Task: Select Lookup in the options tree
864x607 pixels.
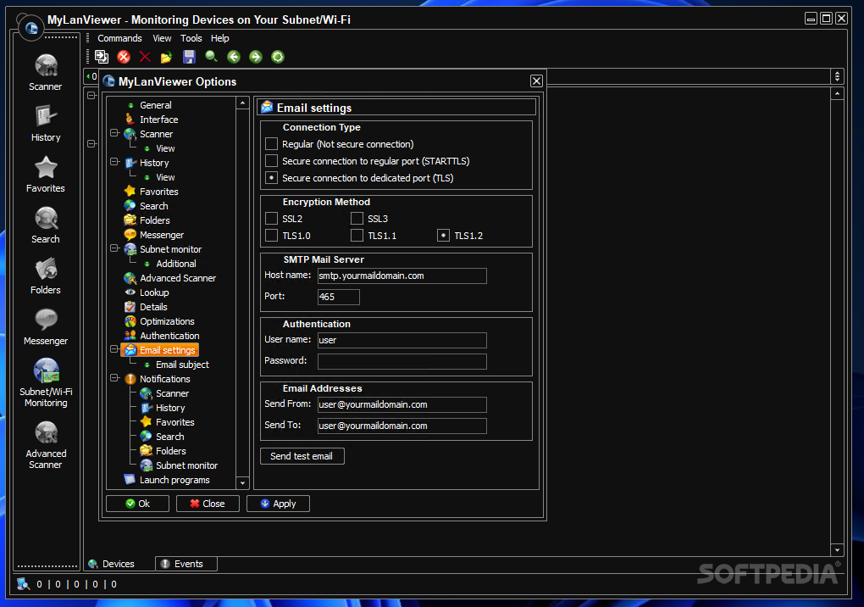Action: point(154,292)
